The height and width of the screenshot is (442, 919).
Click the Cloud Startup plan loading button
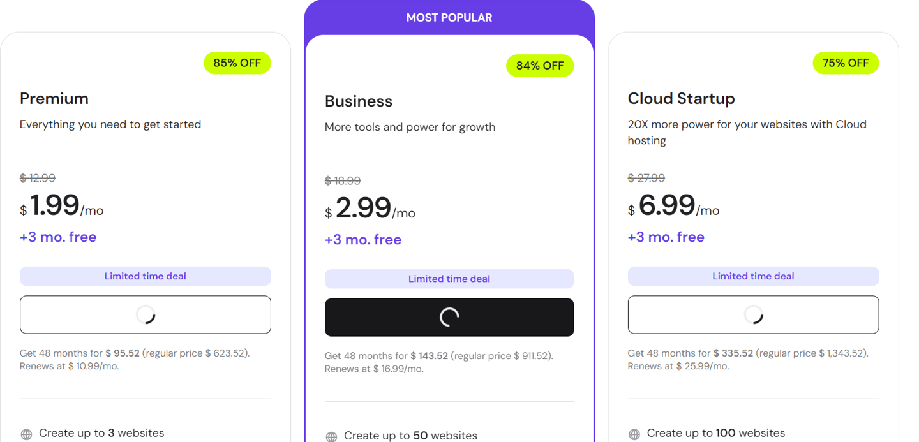tap(753, 314)
